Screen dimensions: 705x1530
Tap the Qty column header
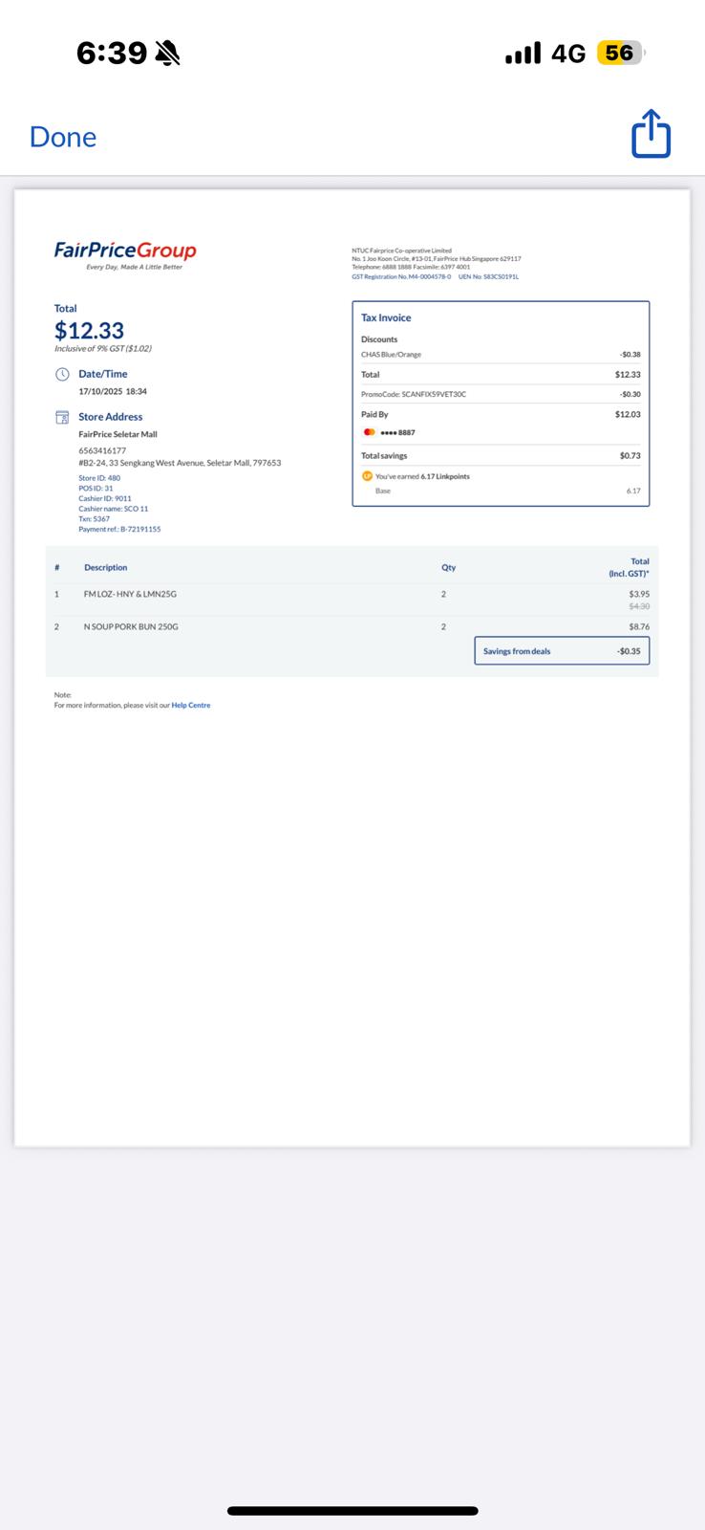[x=448, y=567]
